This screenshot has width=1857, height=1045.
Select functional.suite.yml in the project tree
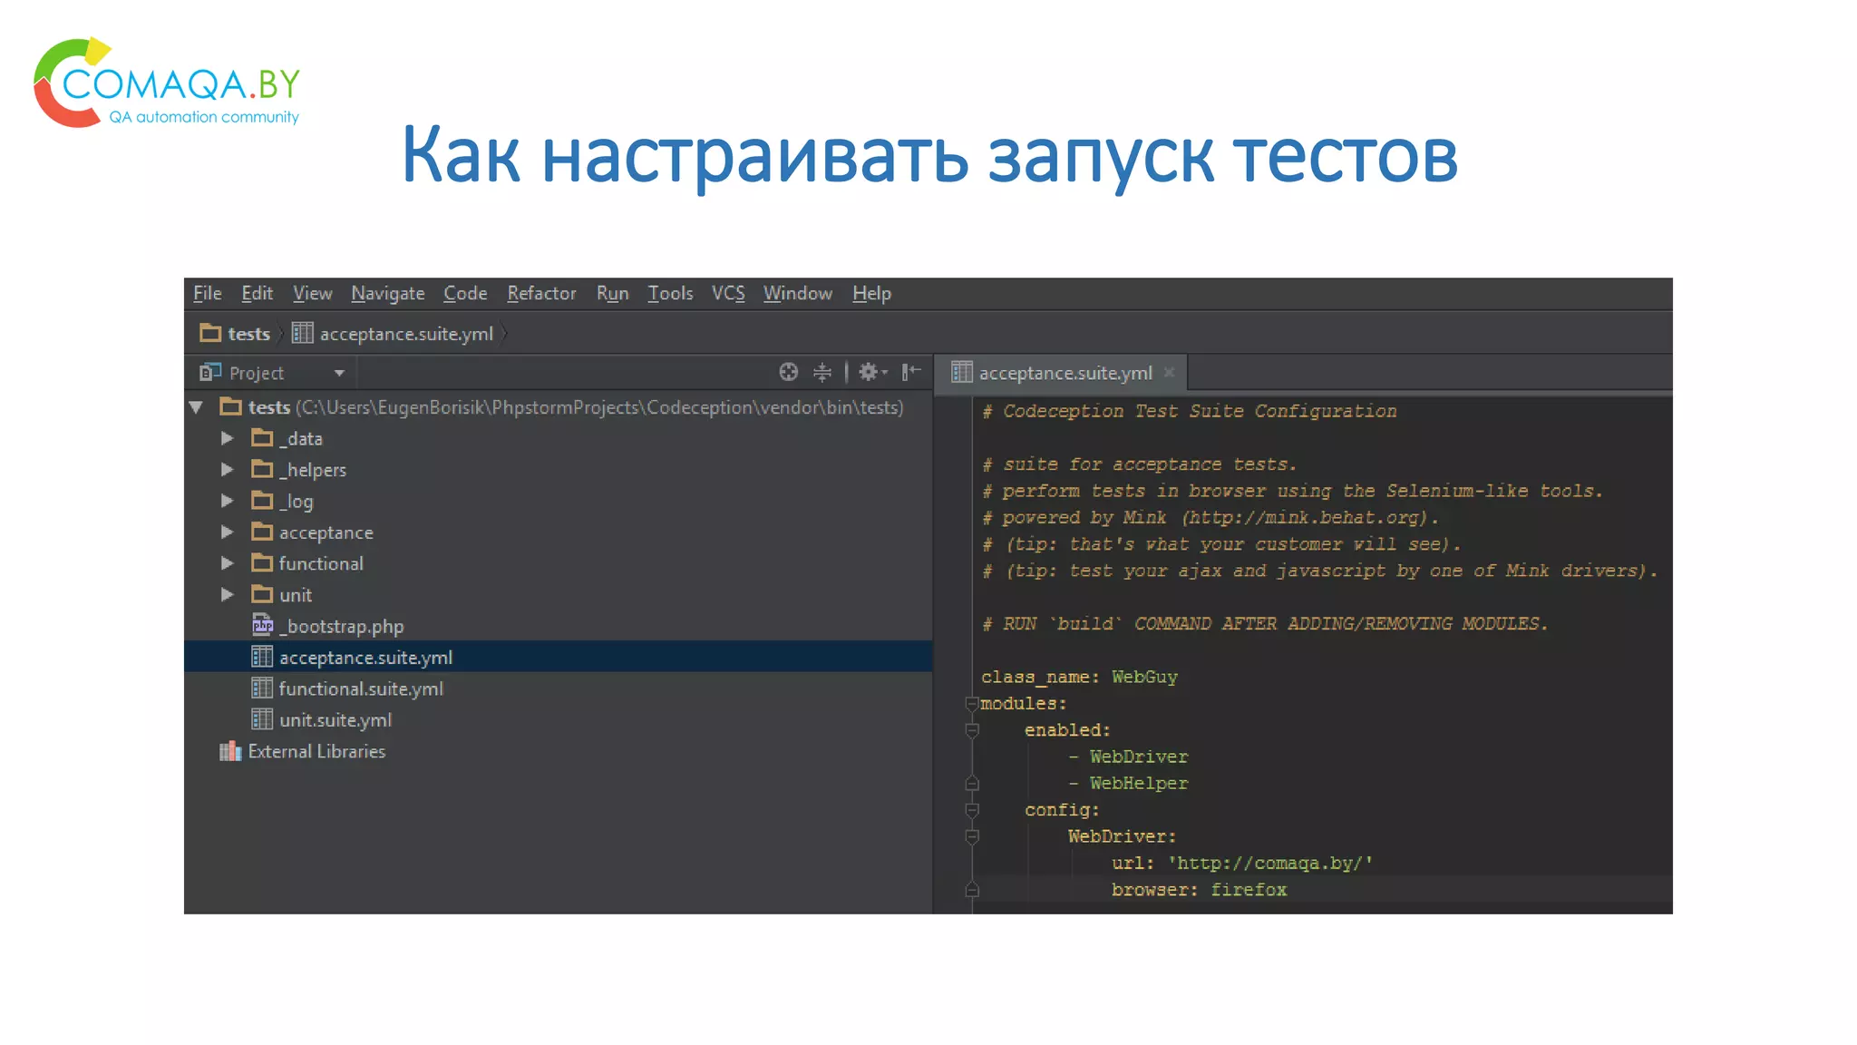361,689
